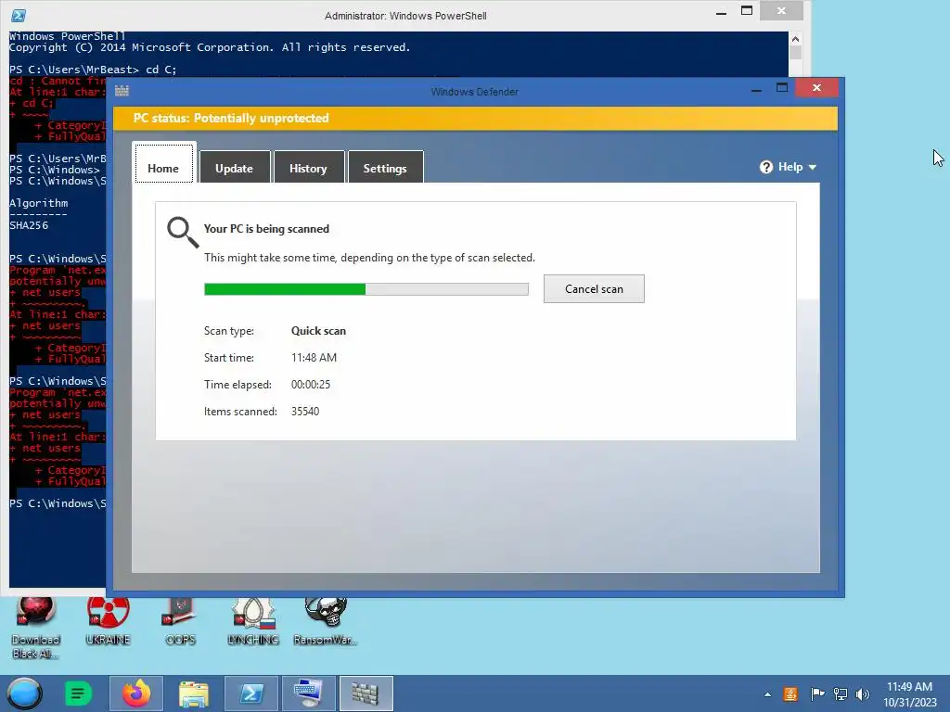950x712 pixels.
Task: Select the LYNCHING desktop icon
Action: (253, 622)
